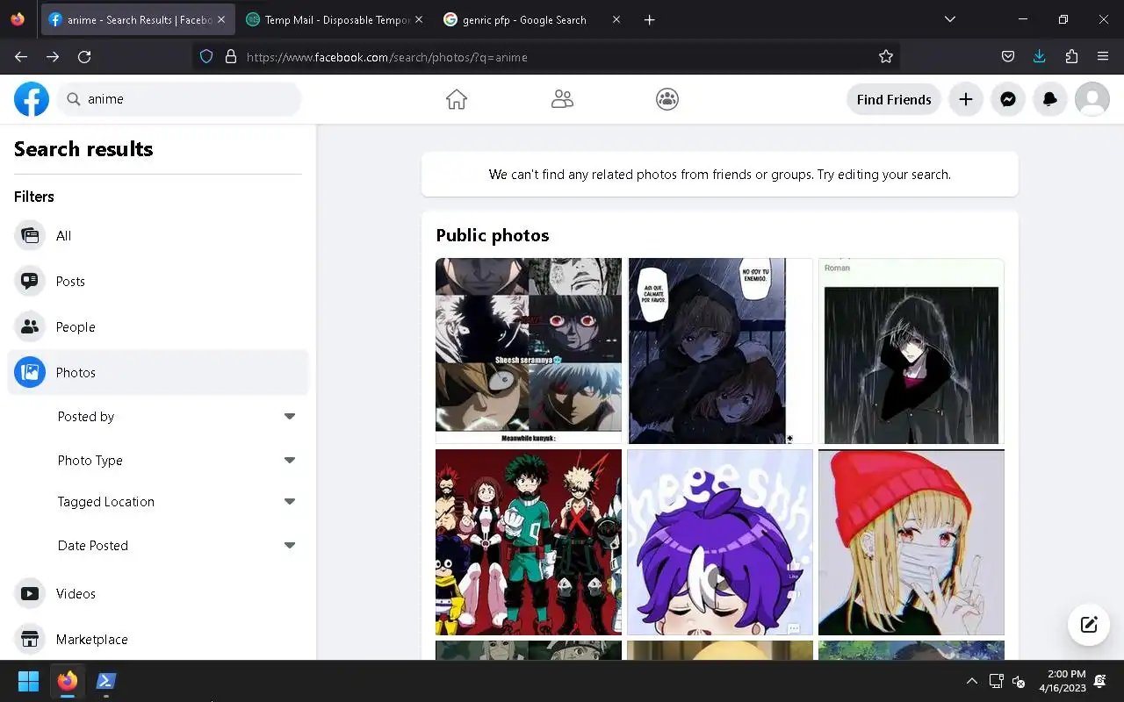
Task: Open the Firefox downloads panel
Action: [x=1040, y=56]
